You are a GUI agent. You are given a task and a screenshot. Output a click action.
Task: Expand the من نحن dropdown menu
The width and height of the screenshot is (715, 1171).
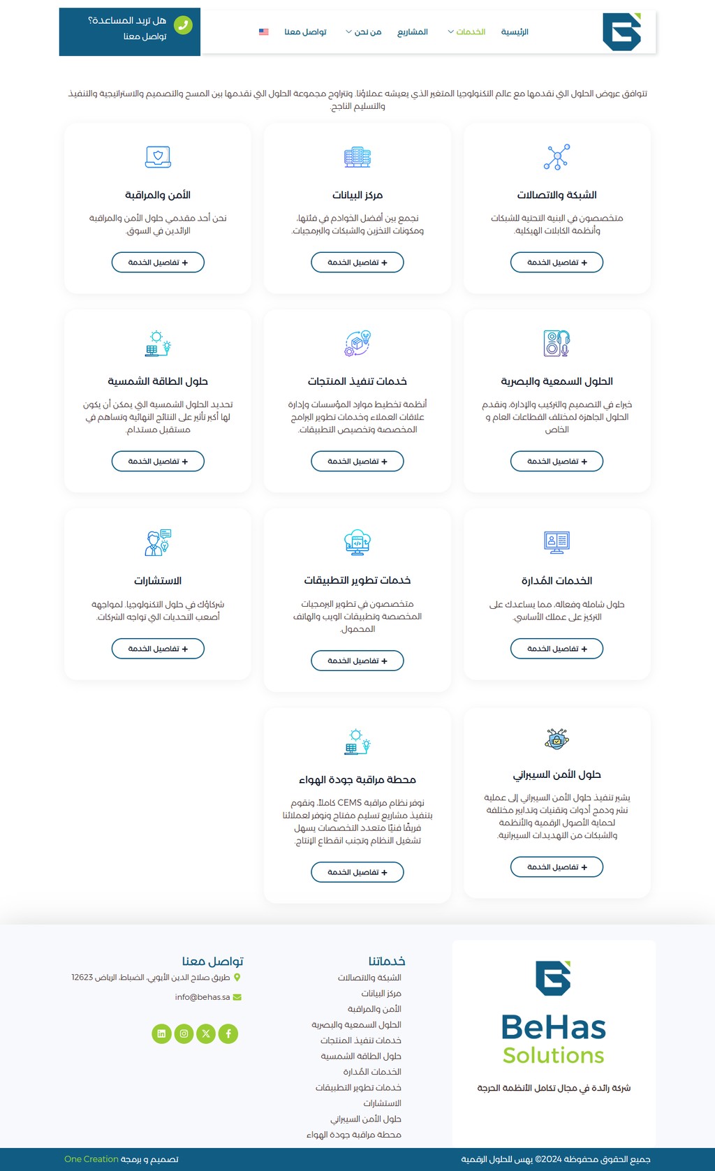click(x=363, y=32)
